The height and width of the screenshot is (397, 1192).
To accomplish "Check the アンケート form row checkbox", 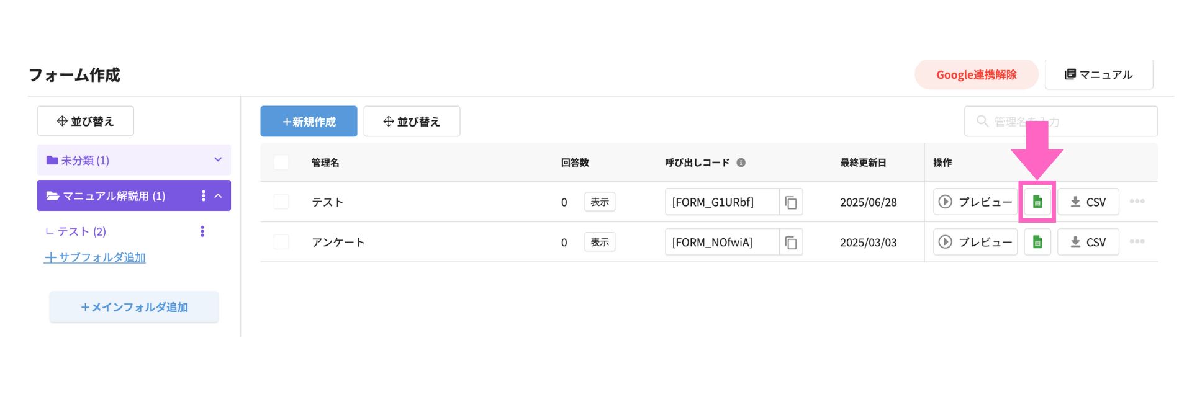I will click(281, 242).
